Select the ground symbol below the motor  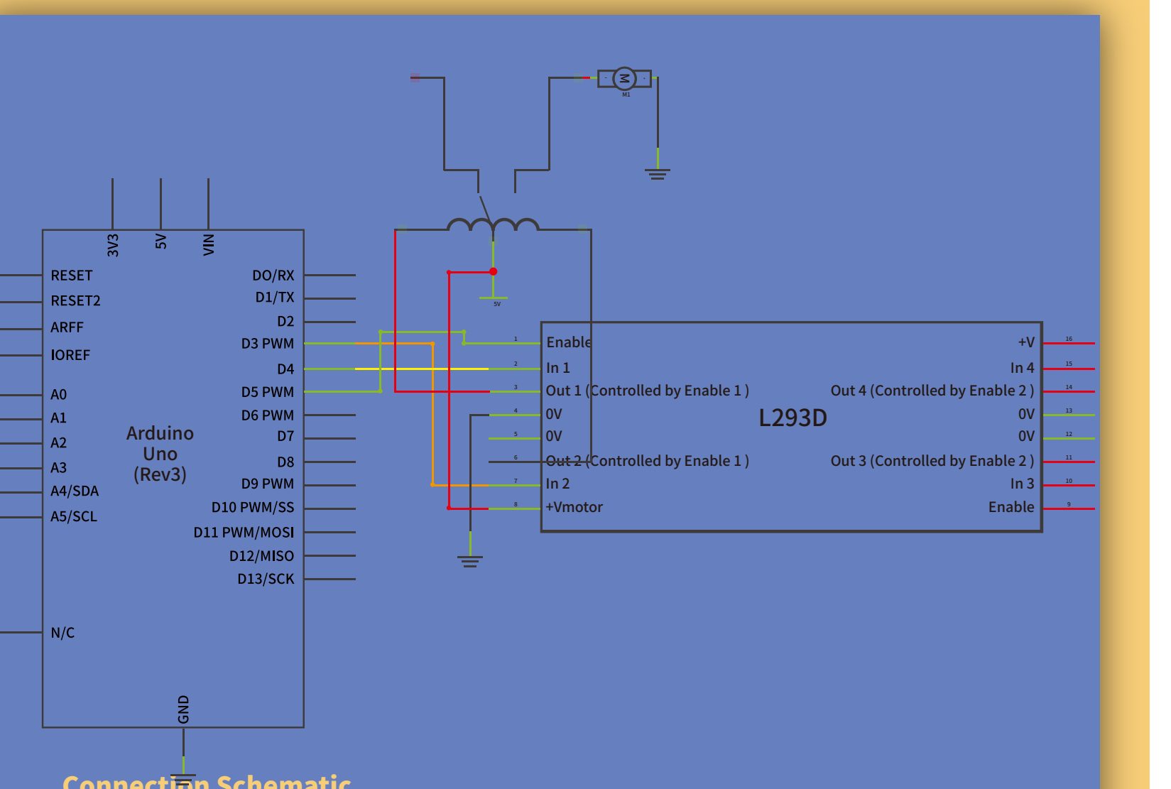pyautogui.click(x=658, y=173)
